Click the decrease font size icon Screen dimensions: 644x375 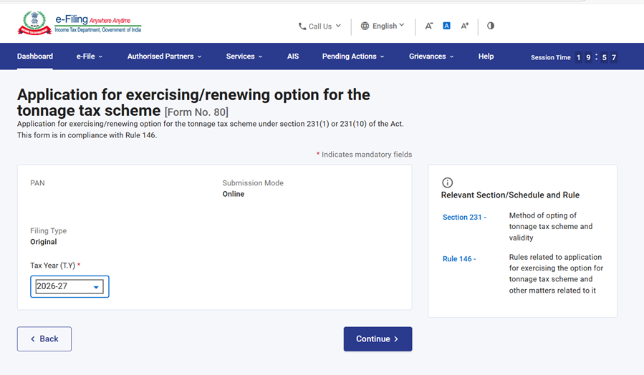tap(428, 26)
